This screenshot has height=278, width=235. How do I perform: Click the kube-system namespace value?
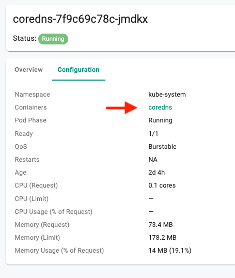click(x=167, y=95)
